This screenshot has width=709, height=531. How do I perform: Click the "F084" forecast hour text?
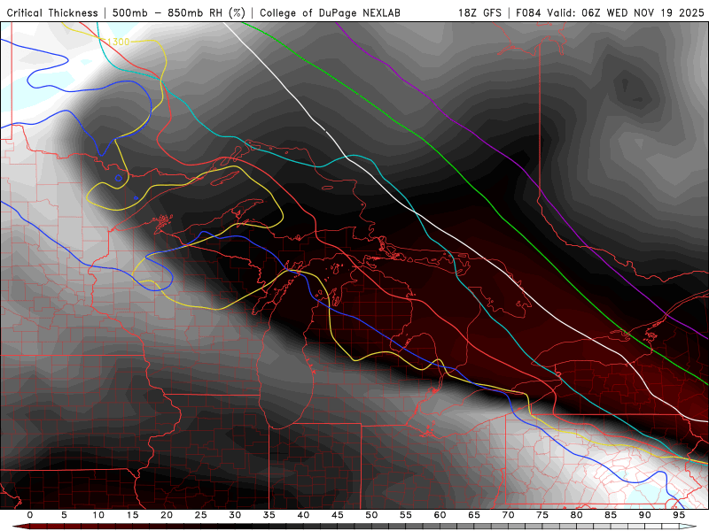pos(529,12)
